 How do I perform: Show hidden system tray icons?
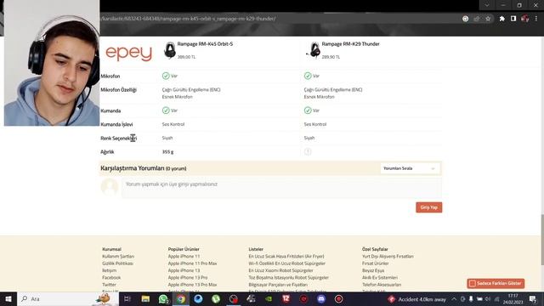pos(454,299)
